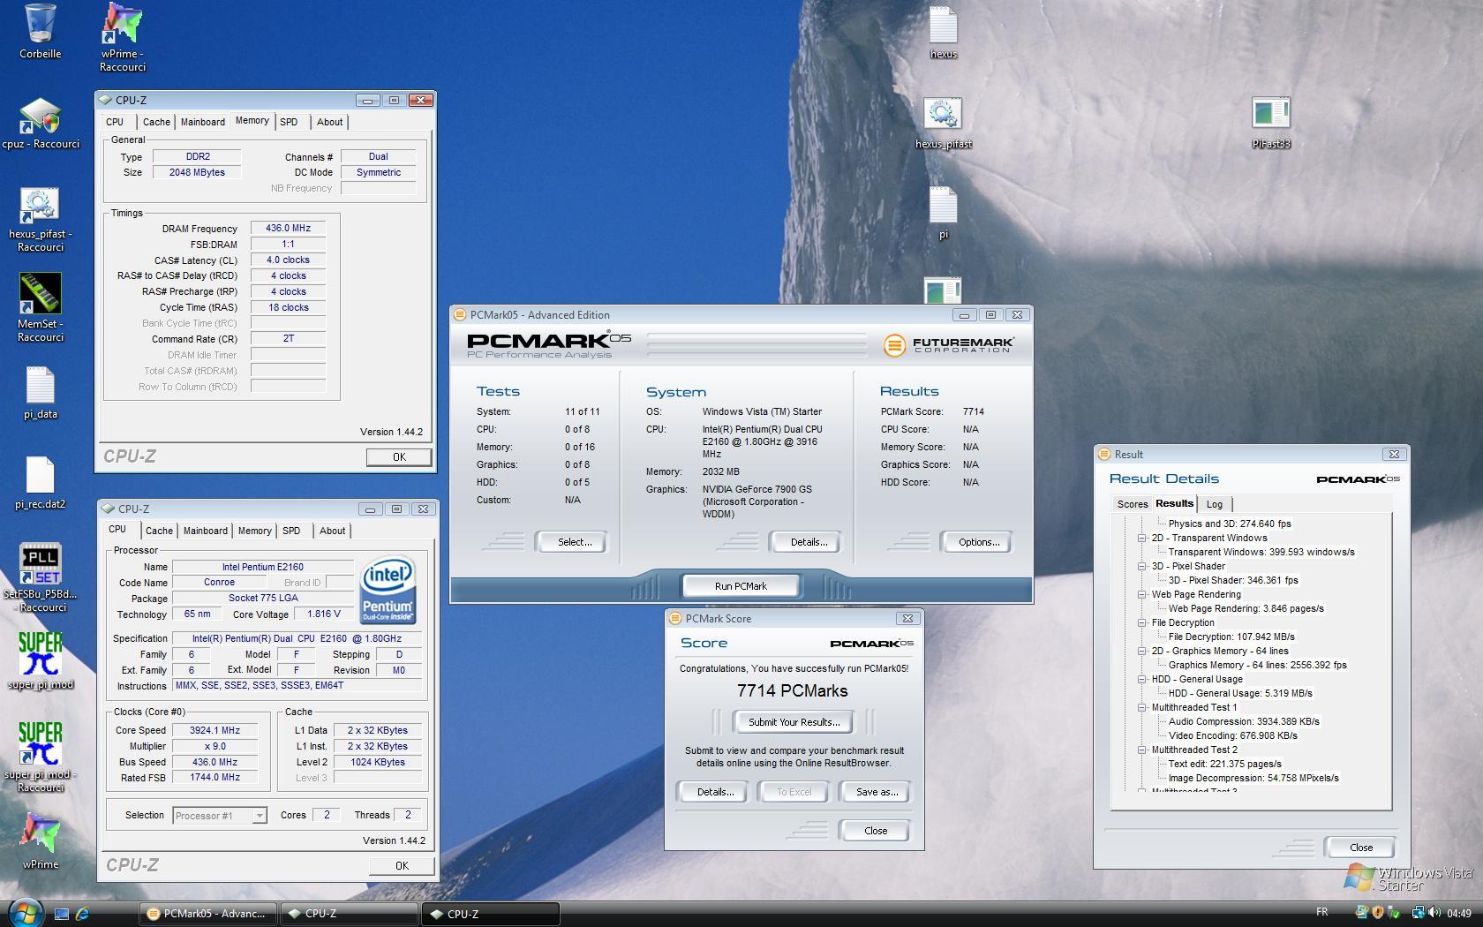Select the SetFSB PLL SET shortcut icon

pyautogui.click(x=40, y=564)
